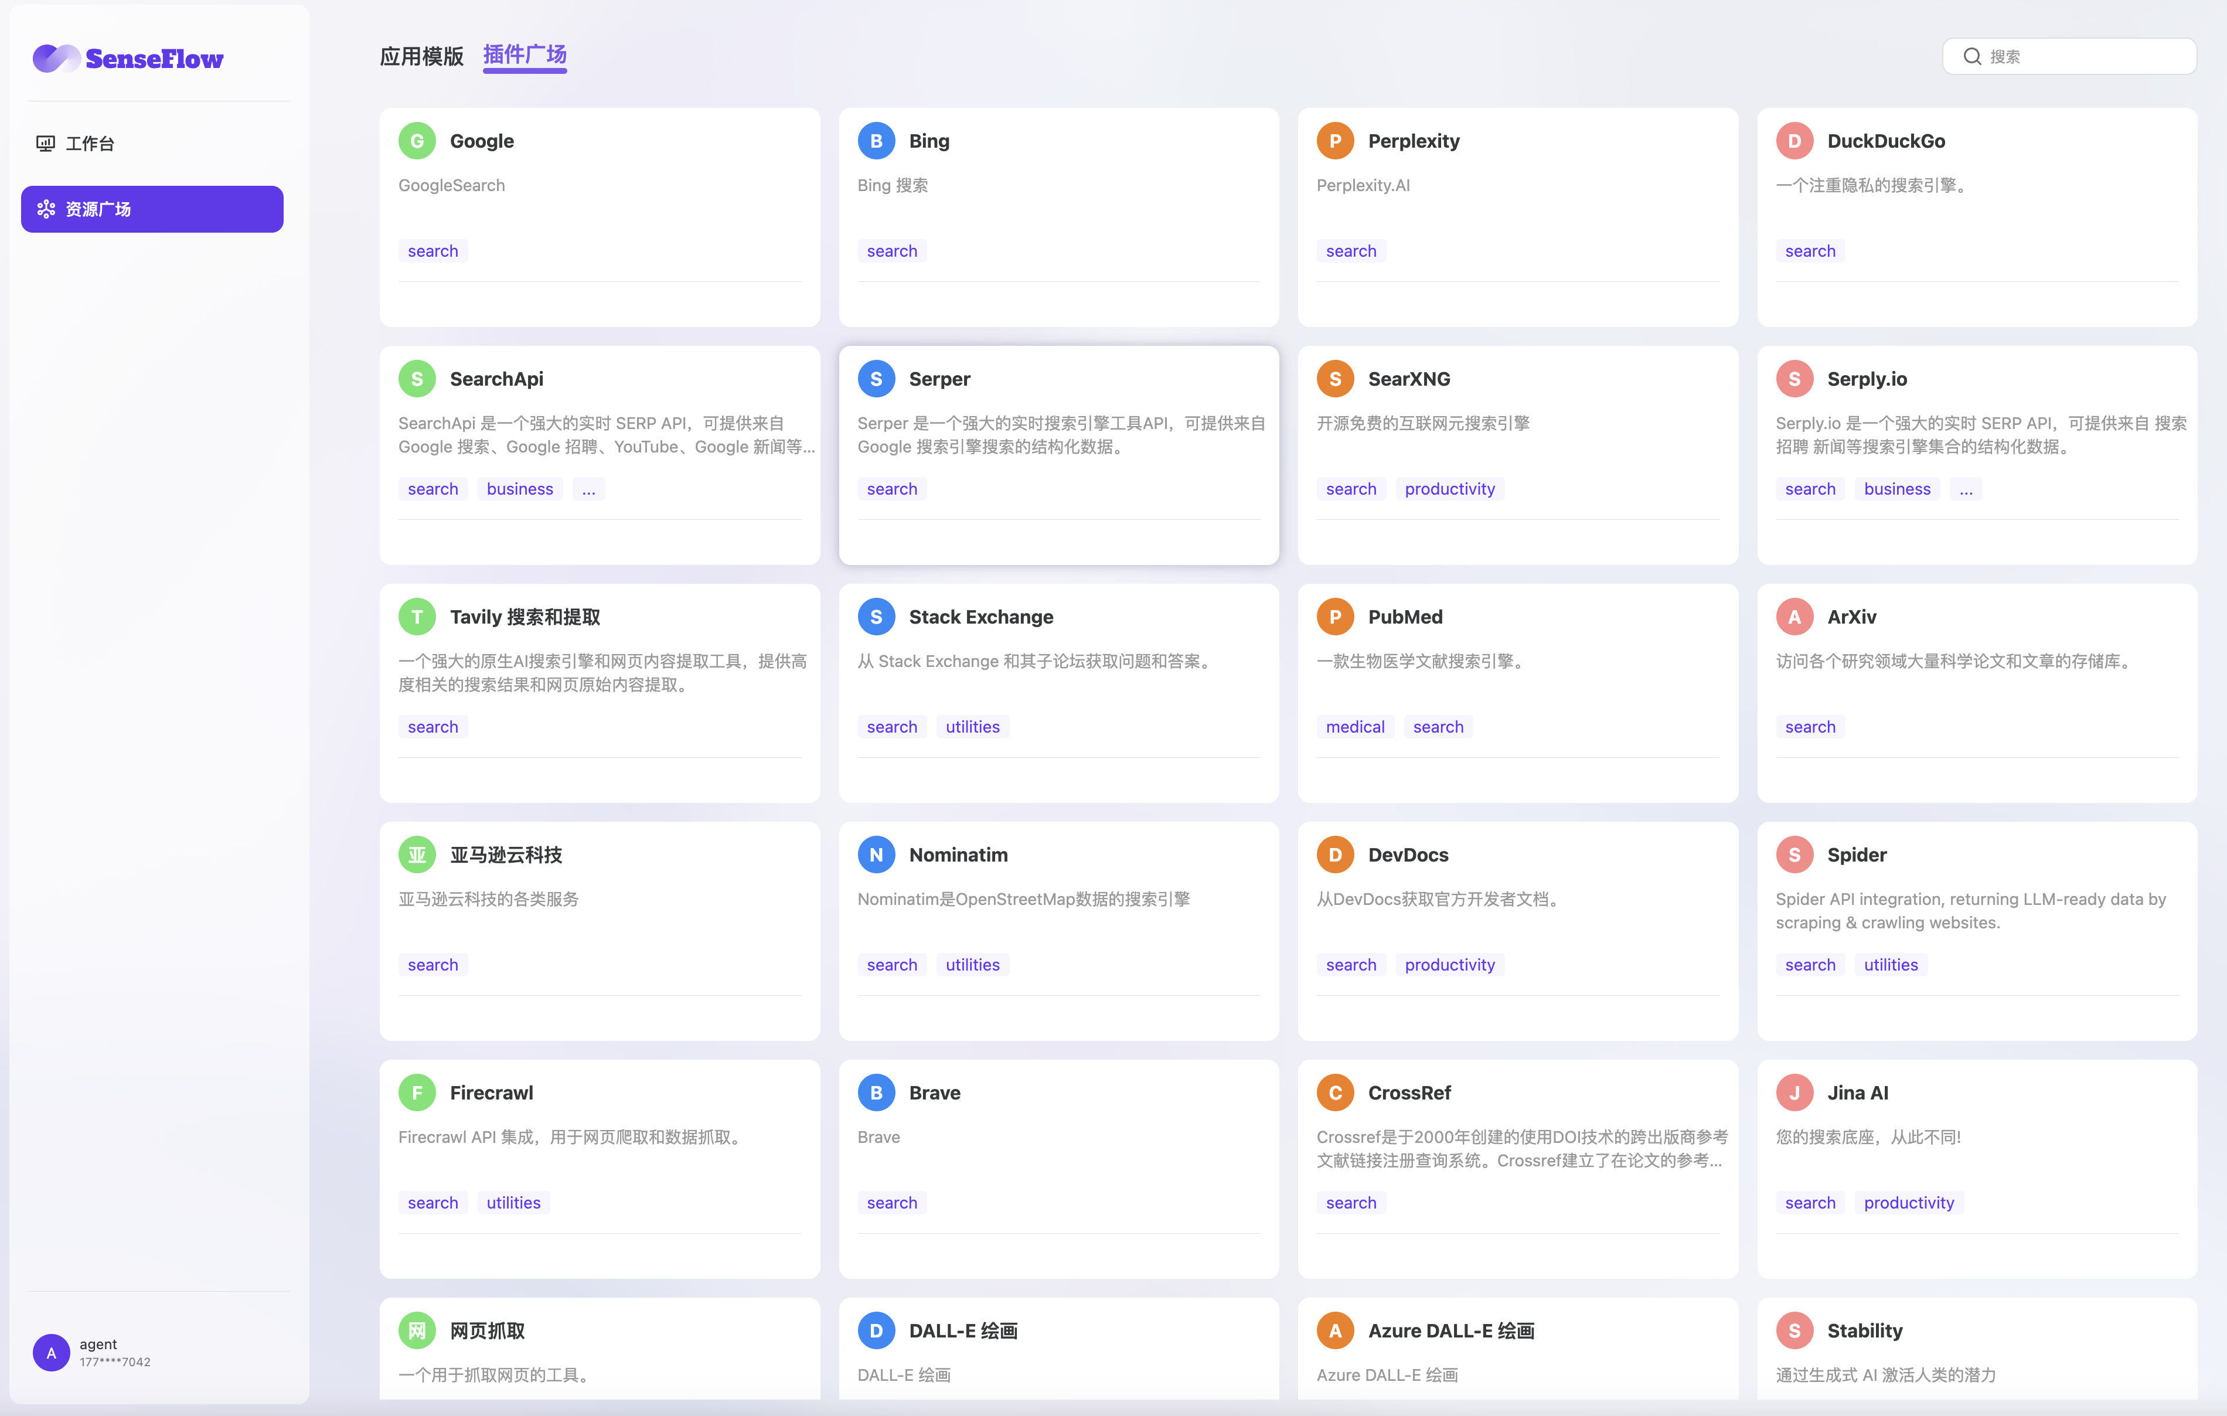Focus the 搜索 input field
Image resolution: width=2227 pixels, height=1416 pixels.
2070,56
